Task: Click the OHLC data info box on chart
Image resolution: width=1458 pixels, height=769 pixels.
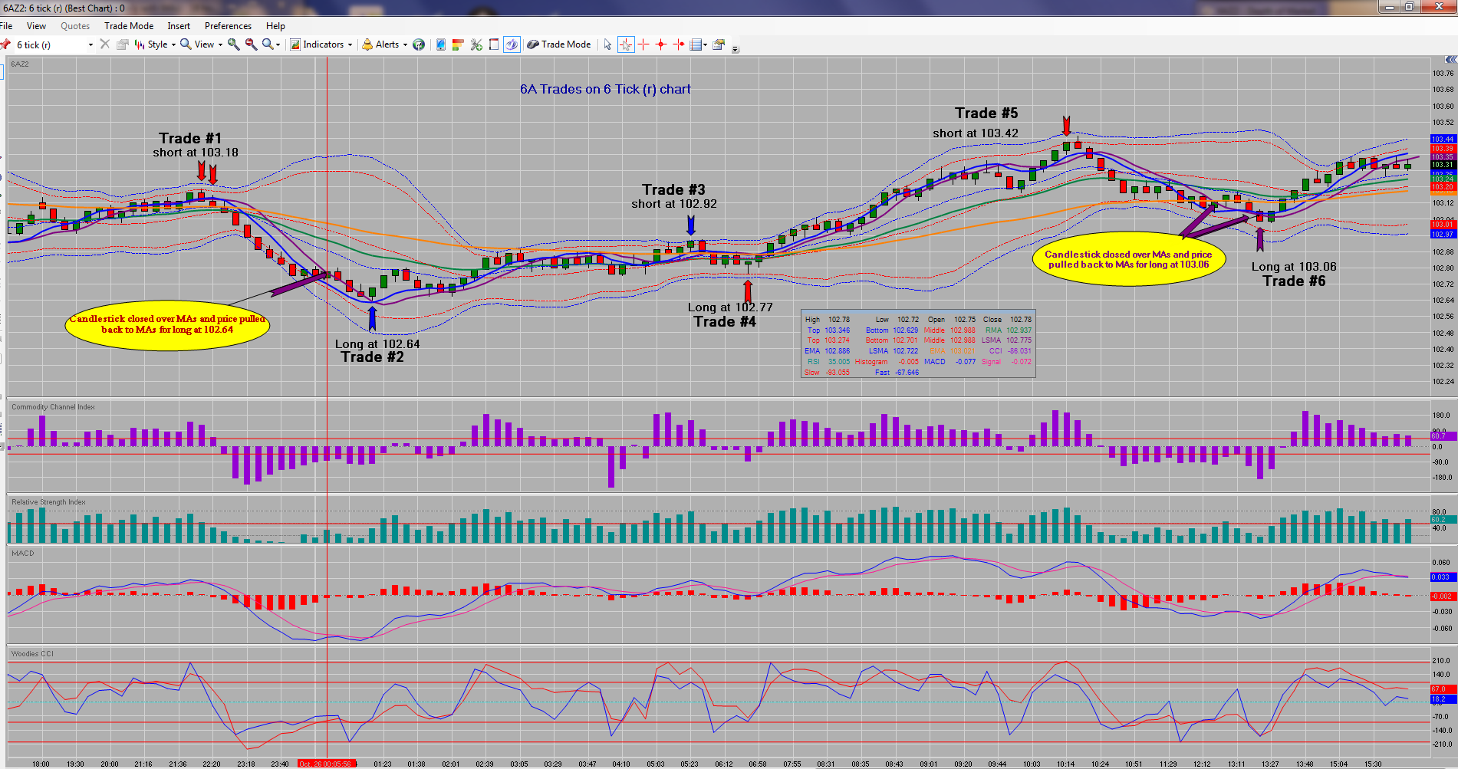Action: [918, 344]
